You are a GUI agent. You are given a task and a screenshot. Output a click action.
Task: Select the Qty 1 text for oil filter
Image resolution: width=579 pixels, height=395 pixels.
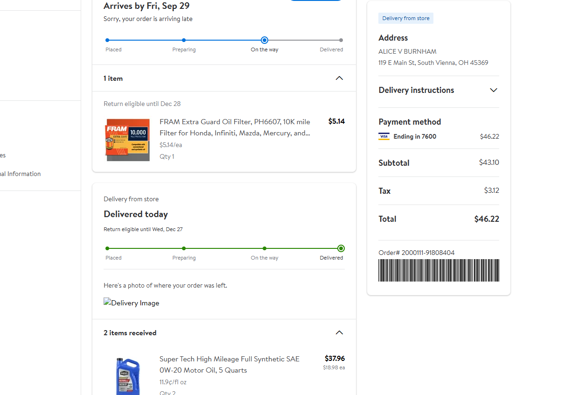[167, 156]
